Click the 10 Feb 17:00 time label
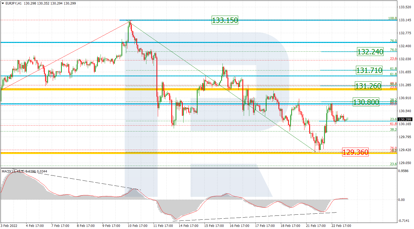Image resolution: width=414 pixels, height=229 pixels. pyautogui.click(x=138, y=226)
